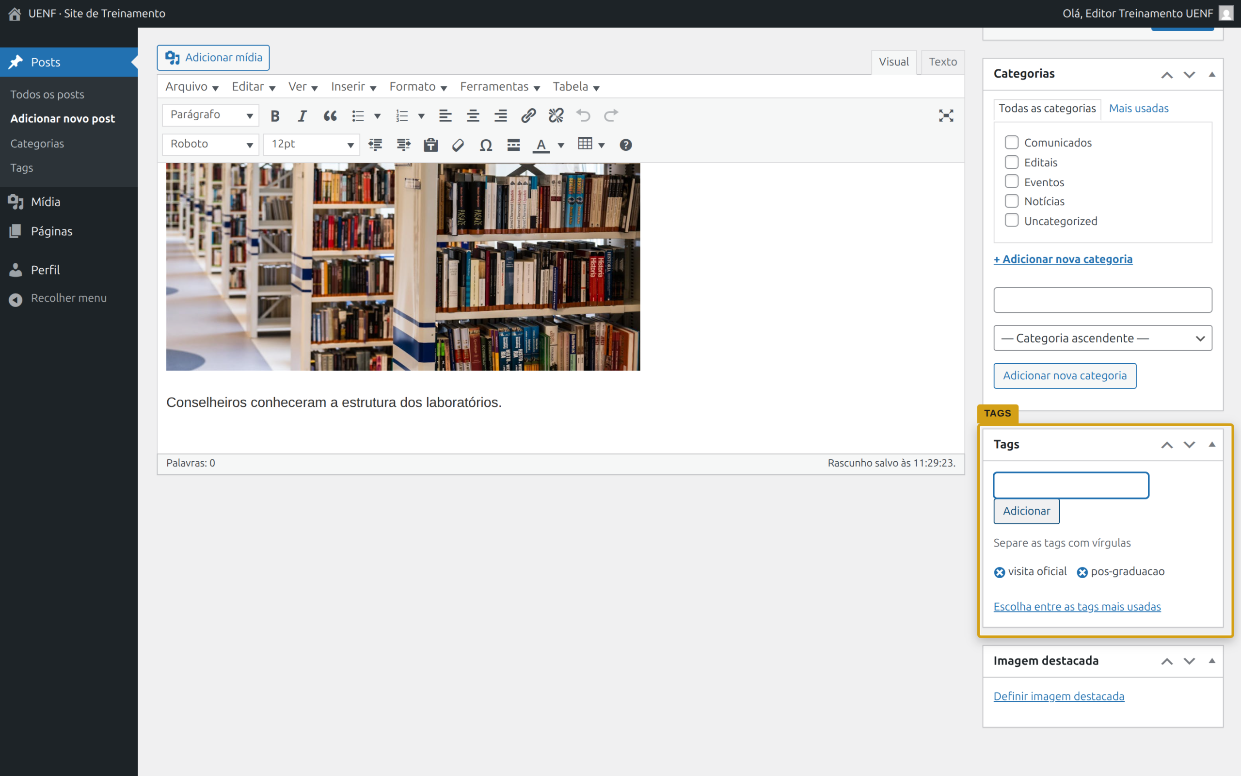Toggle bold formatting in editor toolbar
This screenshot has height=776, width=1241.
pos(275,116)
